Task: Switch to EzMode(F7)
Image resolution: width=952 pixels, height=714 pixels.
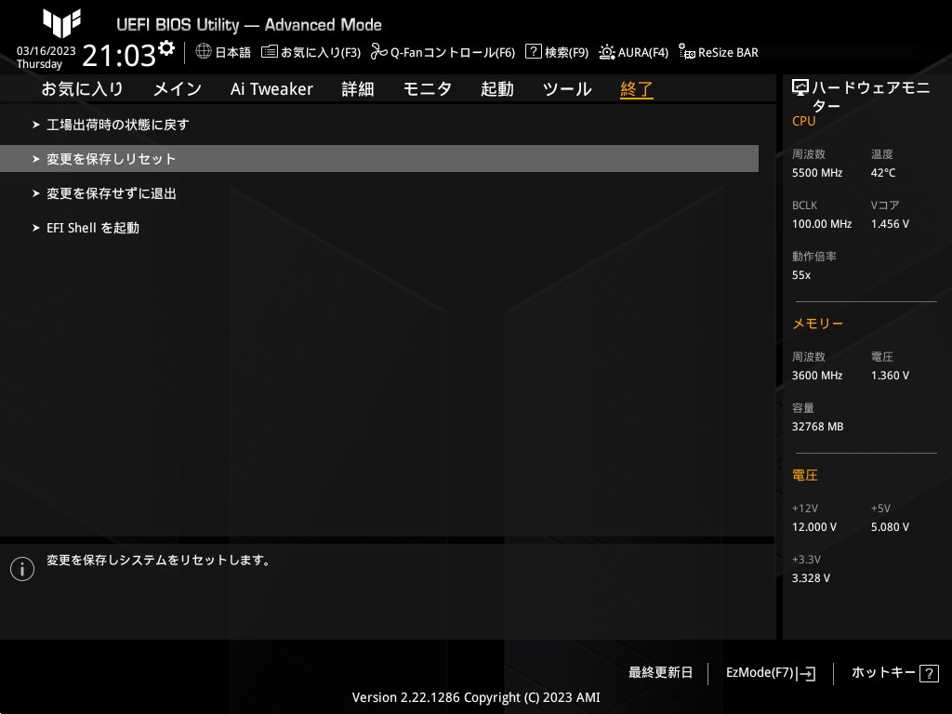Action: pyautogui.click(x=760, y=673)
